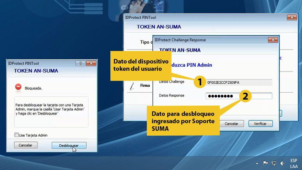Switch the ESP LAA input language
This screenshot has width=302, height=170.
coord(294,163)
